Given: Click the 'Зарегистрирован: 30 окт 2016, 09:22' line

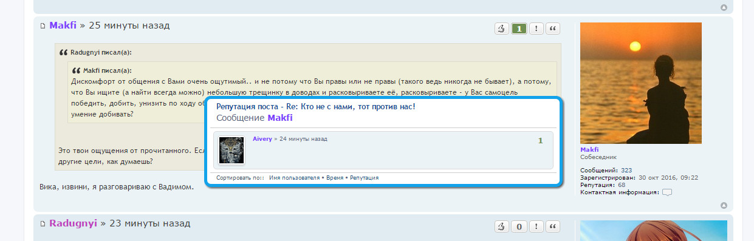Looking at the screenshot, I should [639, 177].
